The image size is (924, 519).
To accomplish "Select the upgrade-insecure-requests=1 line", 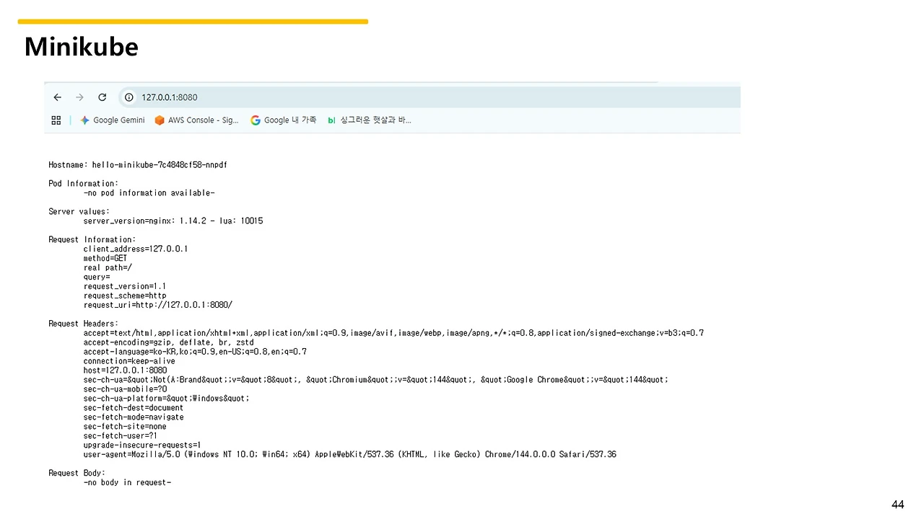I will click(142, 446).
